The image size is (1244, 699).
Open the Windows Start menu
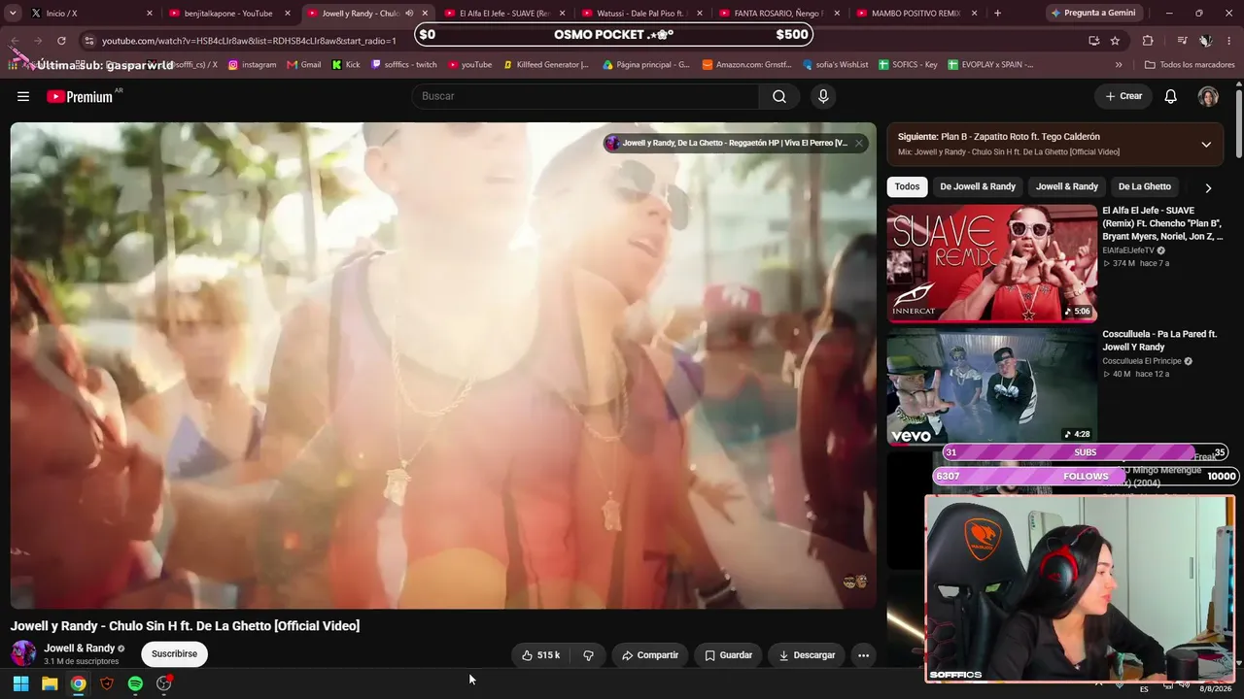coord(20,683)
